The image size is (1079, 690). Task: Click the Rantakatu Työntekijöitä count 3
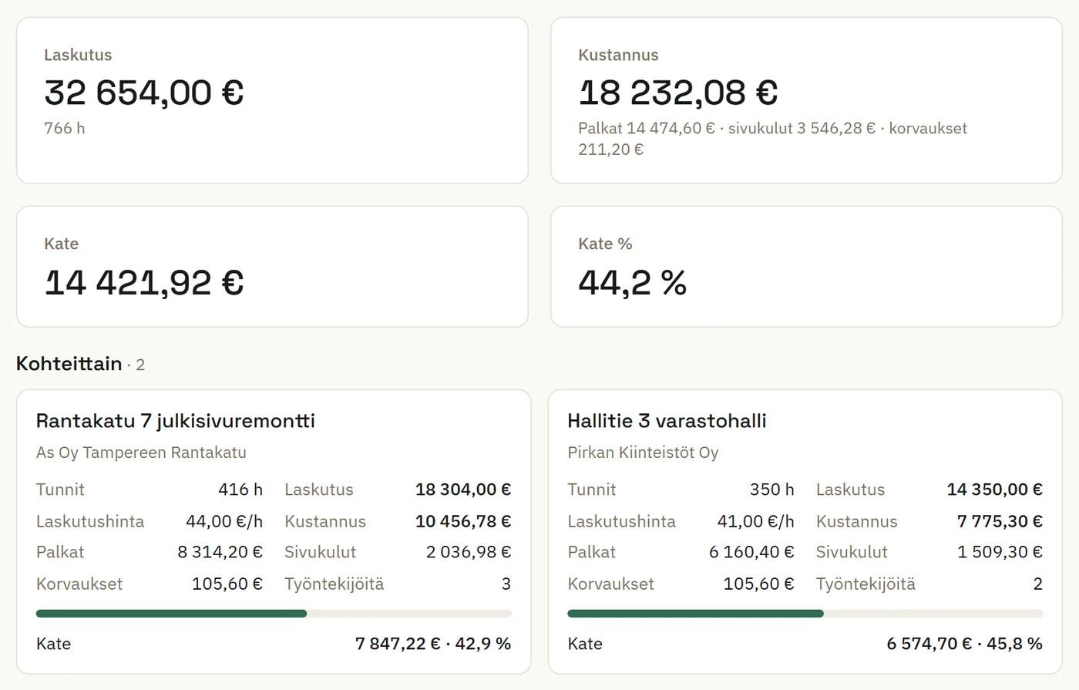coord(506,584)
